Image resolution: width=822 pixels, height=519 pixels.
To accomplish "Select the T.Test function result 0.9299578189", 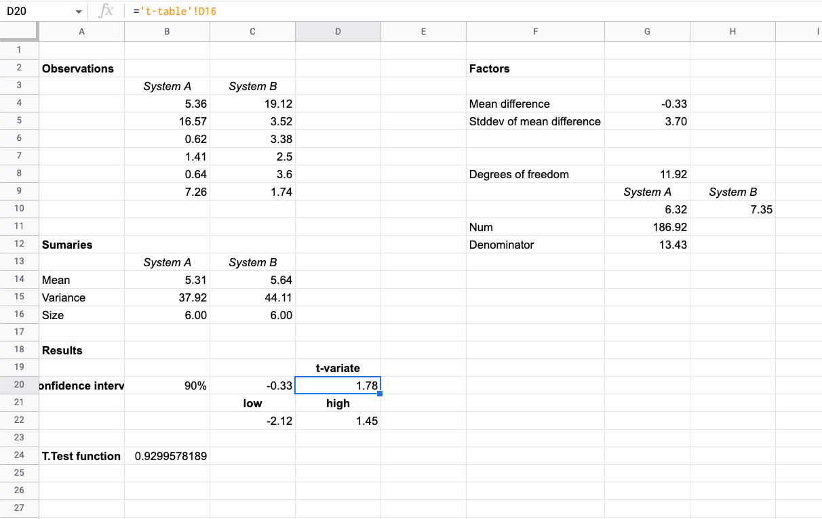I will click(x=167, y=455).
